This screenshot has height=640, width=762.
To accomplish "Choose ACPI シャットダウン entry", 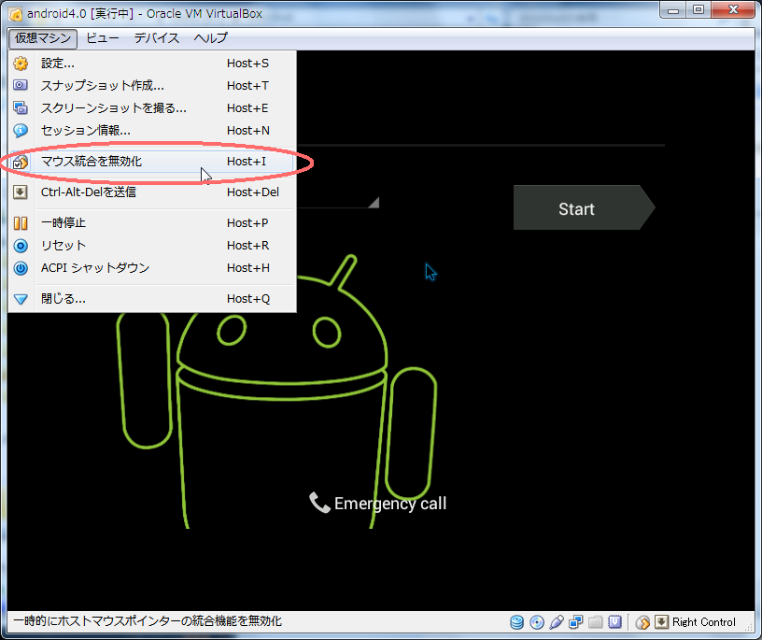I will pos(151,268).
